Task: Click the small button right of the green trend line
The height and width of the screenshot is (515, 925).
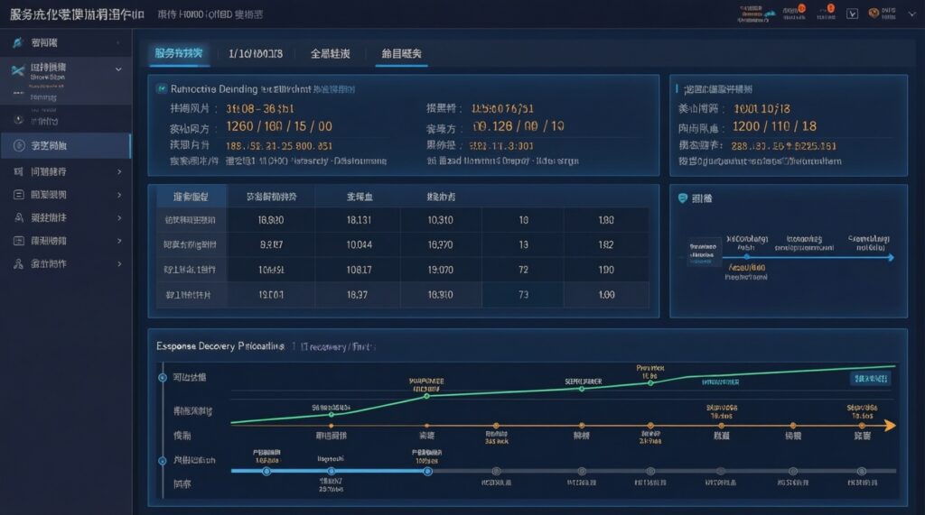Action: (868, 380)
